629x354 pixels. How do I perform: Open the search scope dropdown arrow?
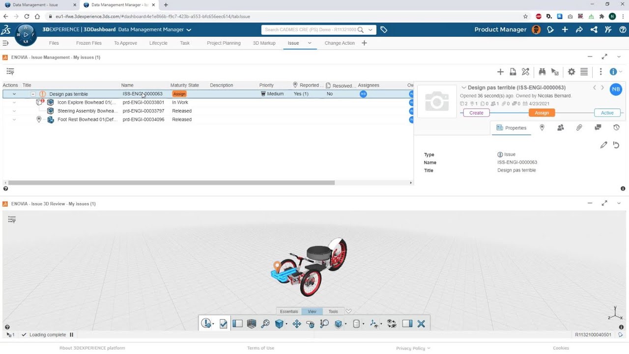pos(371,29)
